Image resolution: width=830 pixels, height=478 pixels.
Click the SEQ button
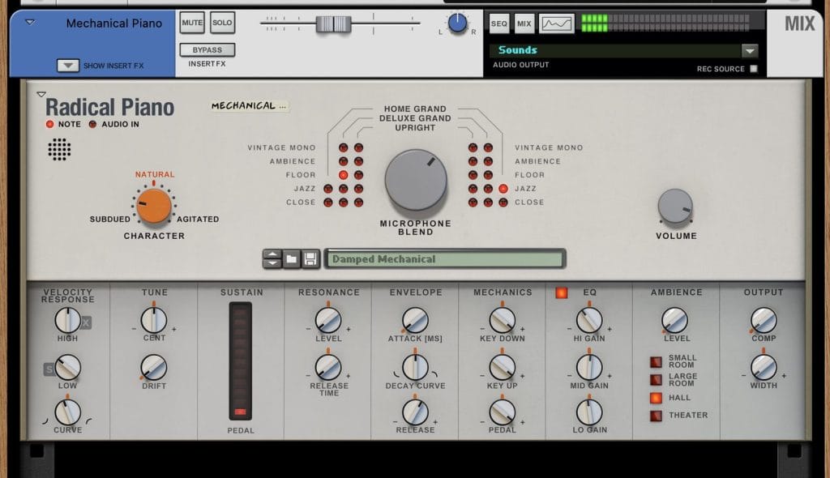pos(498,23)
